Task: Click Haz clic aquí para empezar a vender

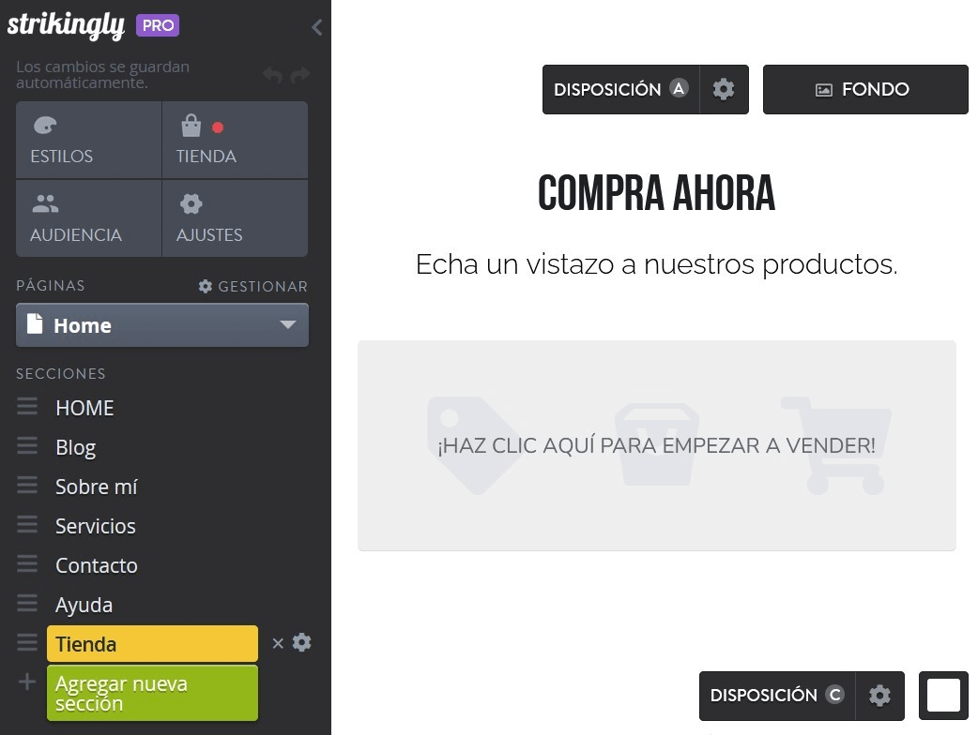Action: pos(657,445)
